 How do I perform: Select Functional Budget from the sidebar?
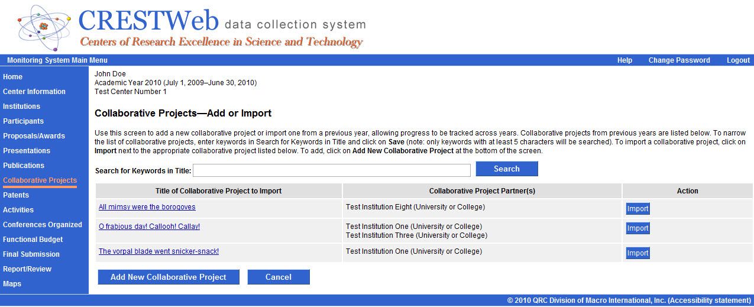(33, 240)
